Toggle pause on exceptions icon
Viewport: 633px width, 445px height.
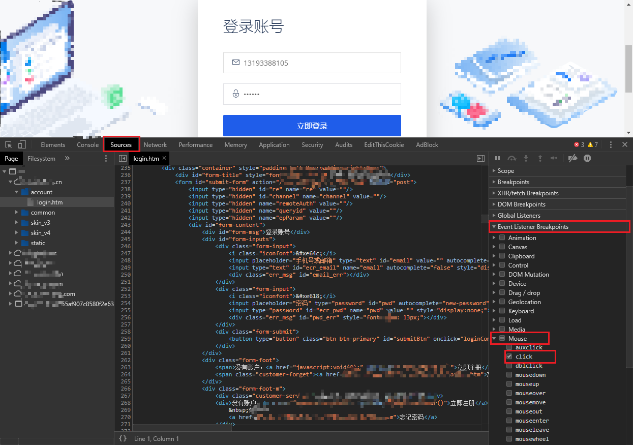coord(587,159)
